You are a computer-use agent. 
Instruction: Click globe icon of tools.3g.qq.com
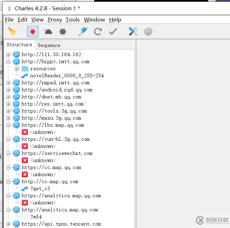[17, 111]
